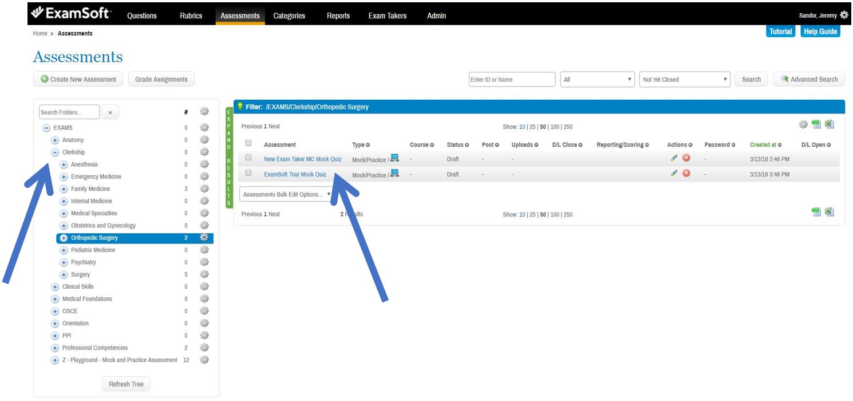Viewport: 853px width, 401px height.
Task: Open New Exam Taker MC Mock Quiz link
Action: (x=302, y=159)
